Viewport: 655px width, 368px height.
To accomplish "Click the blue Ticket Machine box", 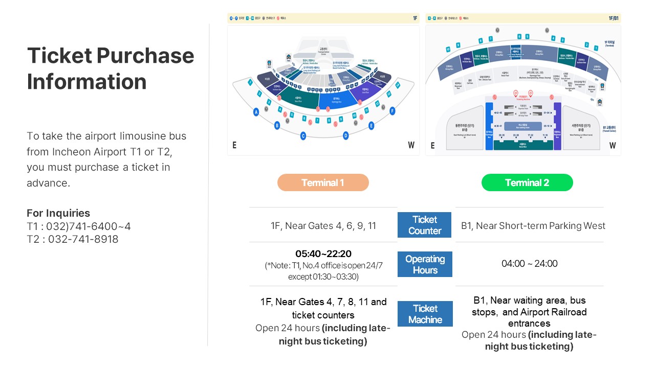I will [x=425, y=314].
